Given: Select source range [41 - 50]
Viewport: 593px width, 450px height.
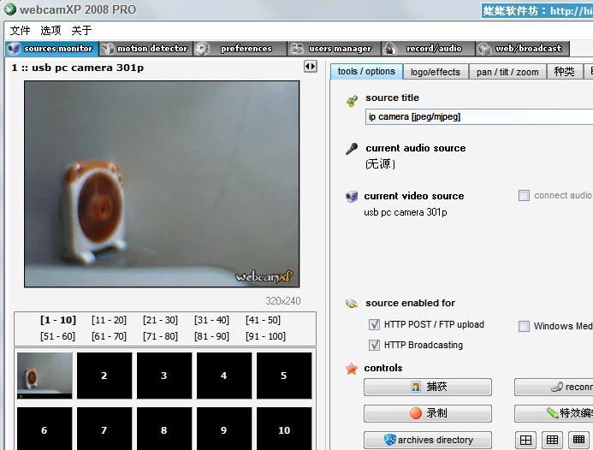Looking at the screenshot, I should click(x=264, y=320).
